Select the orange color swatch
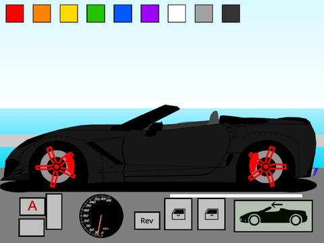Image resolution: width=324 pixels, height=243 pixels. (x=42, y=13)
